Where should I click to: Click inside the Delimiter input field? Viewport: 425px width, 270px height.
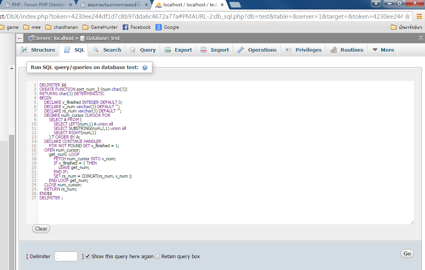66,256
